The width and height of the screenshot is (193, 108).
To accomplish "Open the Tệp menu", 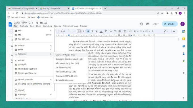I will click(x=16, y=26).
